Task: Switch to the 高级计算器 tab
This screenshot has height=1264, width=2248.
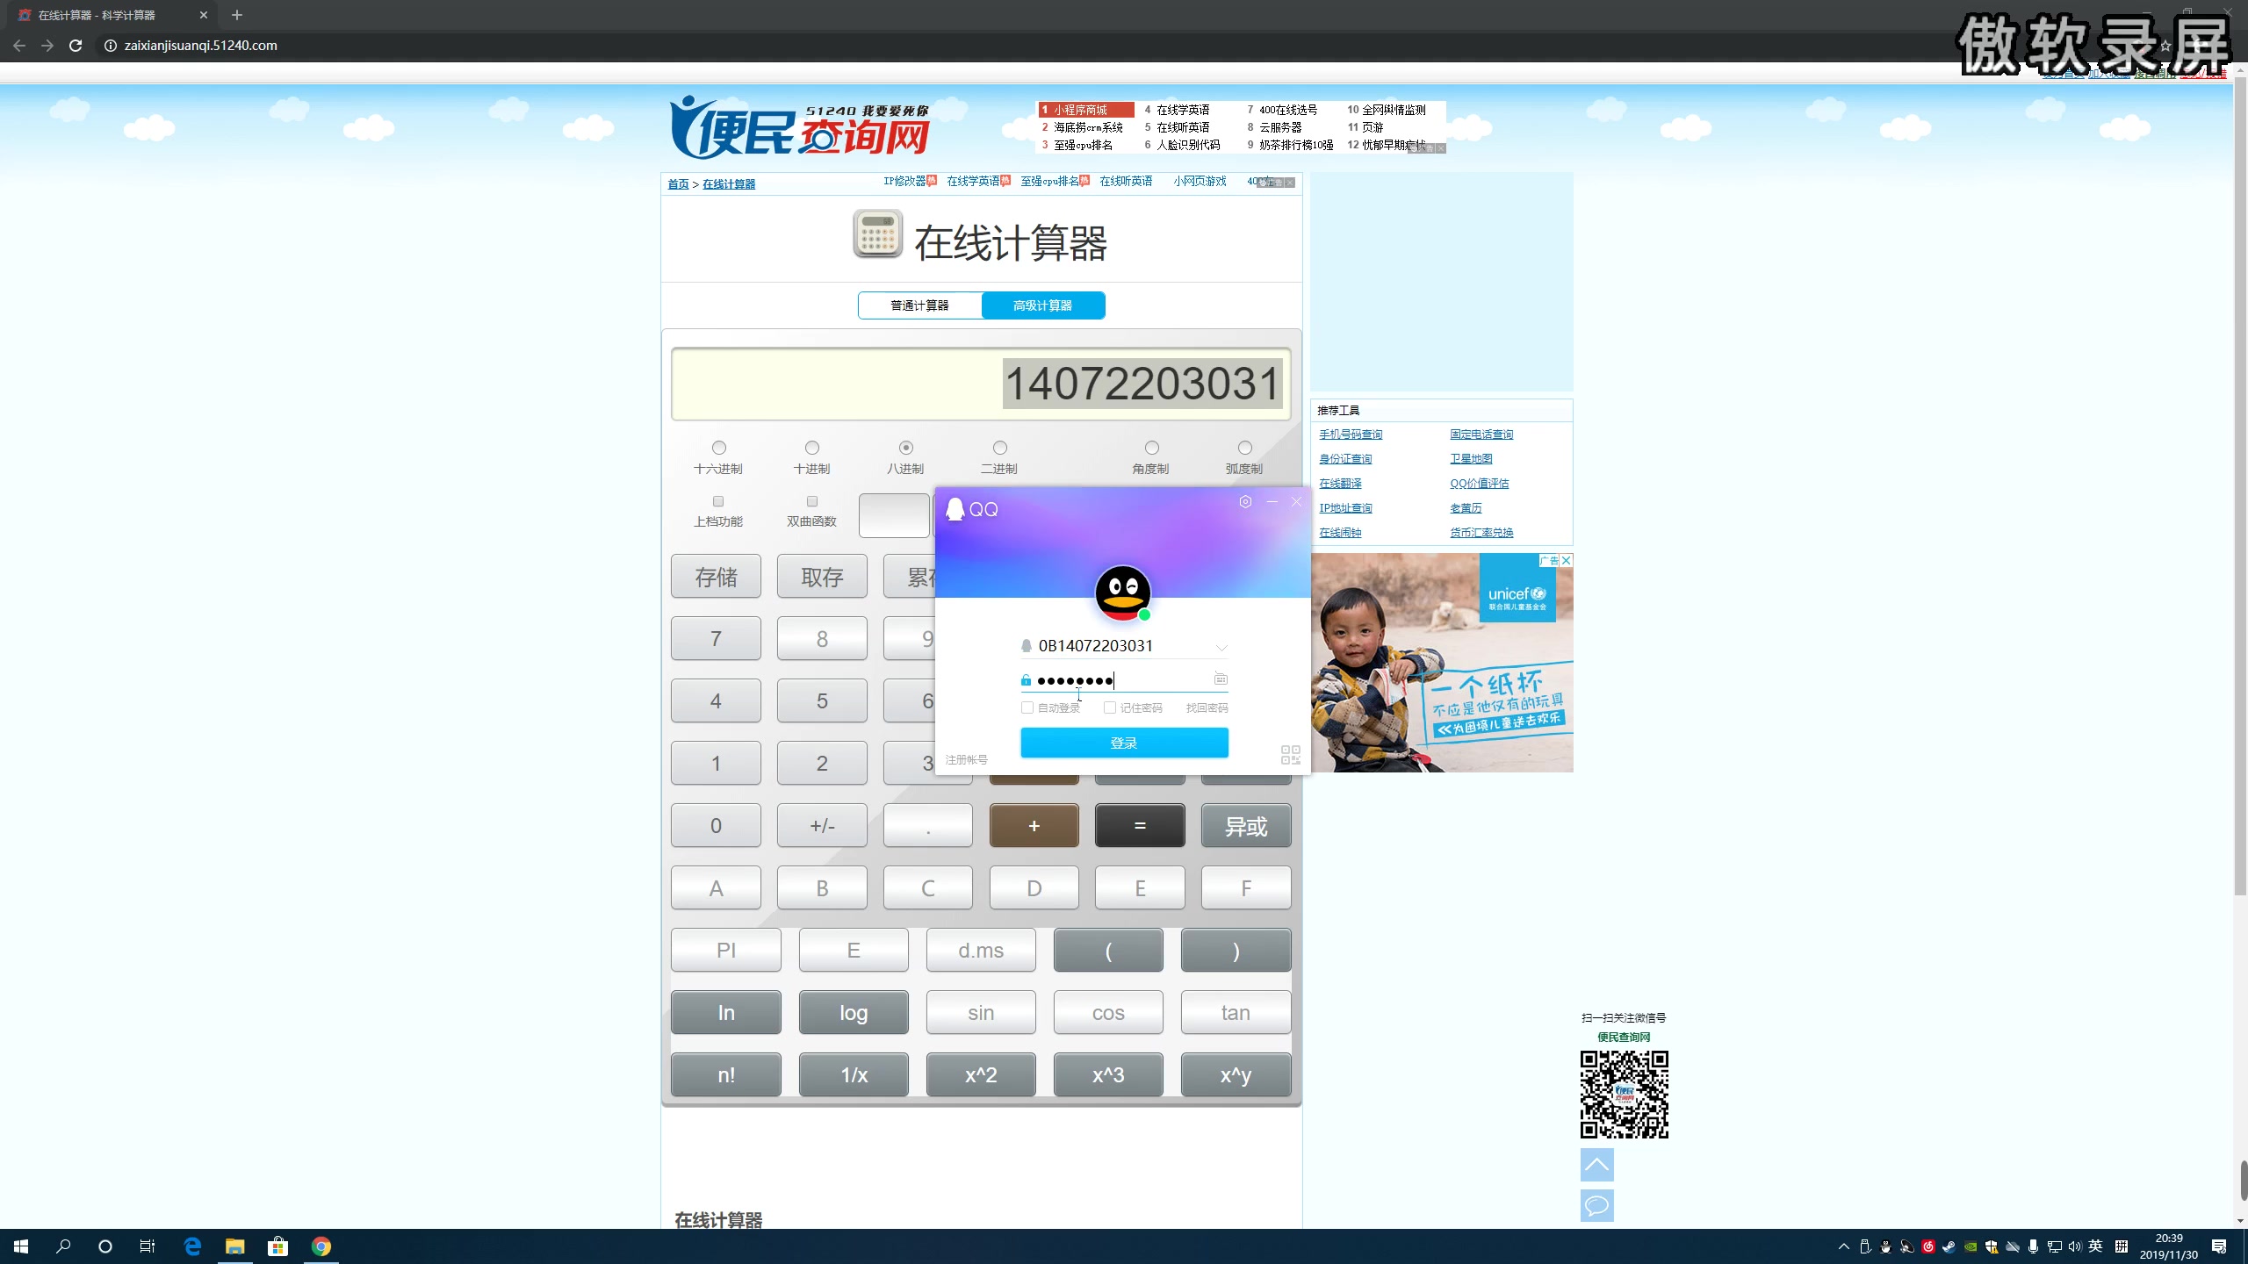Action: click(1043, 305)
